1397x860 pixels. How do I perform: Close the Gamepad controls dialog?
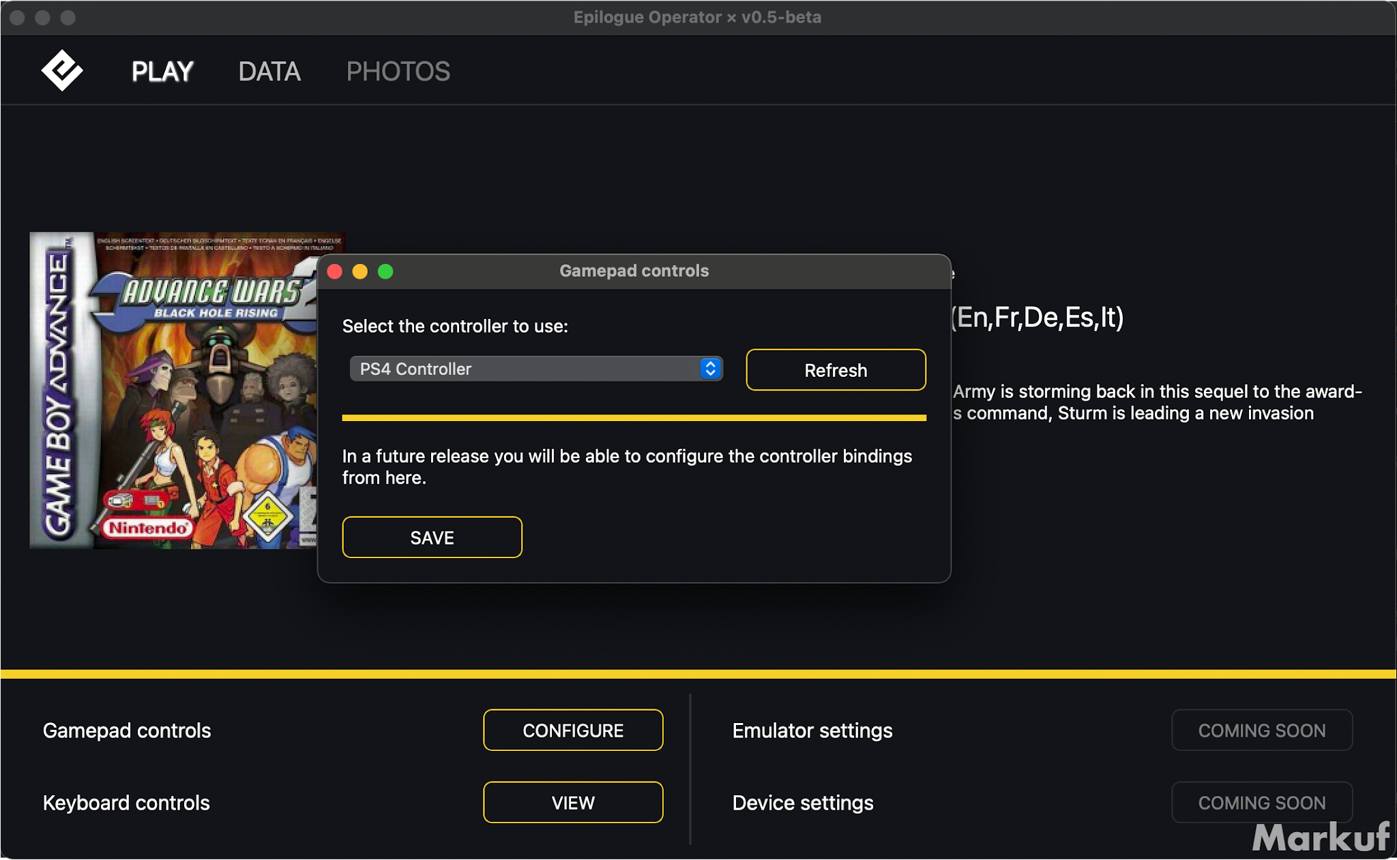[335, 272]
